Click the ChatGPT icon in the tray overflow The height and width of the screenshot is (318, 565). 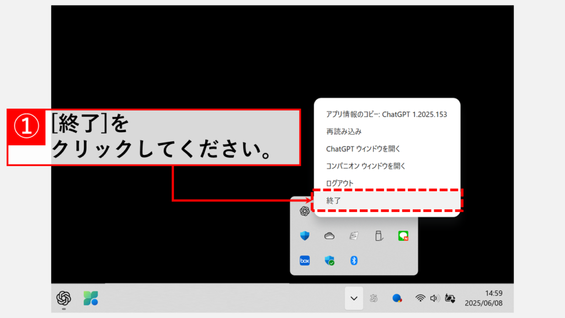[304, 211]
